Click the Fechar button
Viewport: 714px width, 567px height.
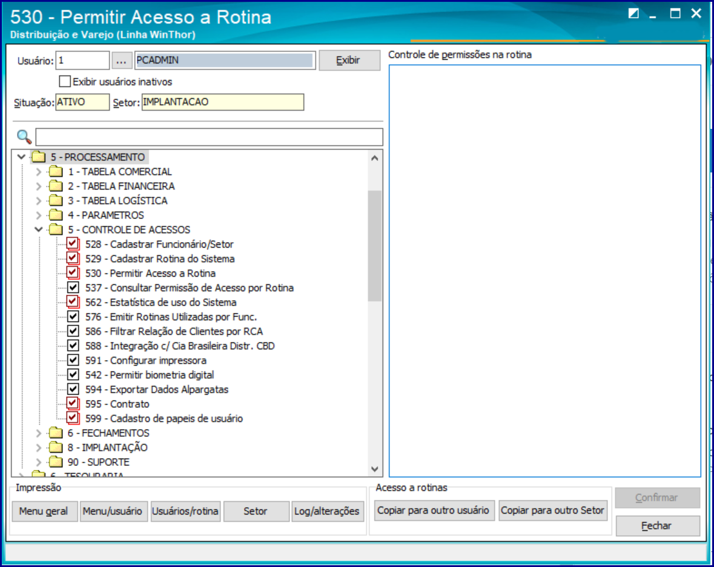[x=657, y=526]
